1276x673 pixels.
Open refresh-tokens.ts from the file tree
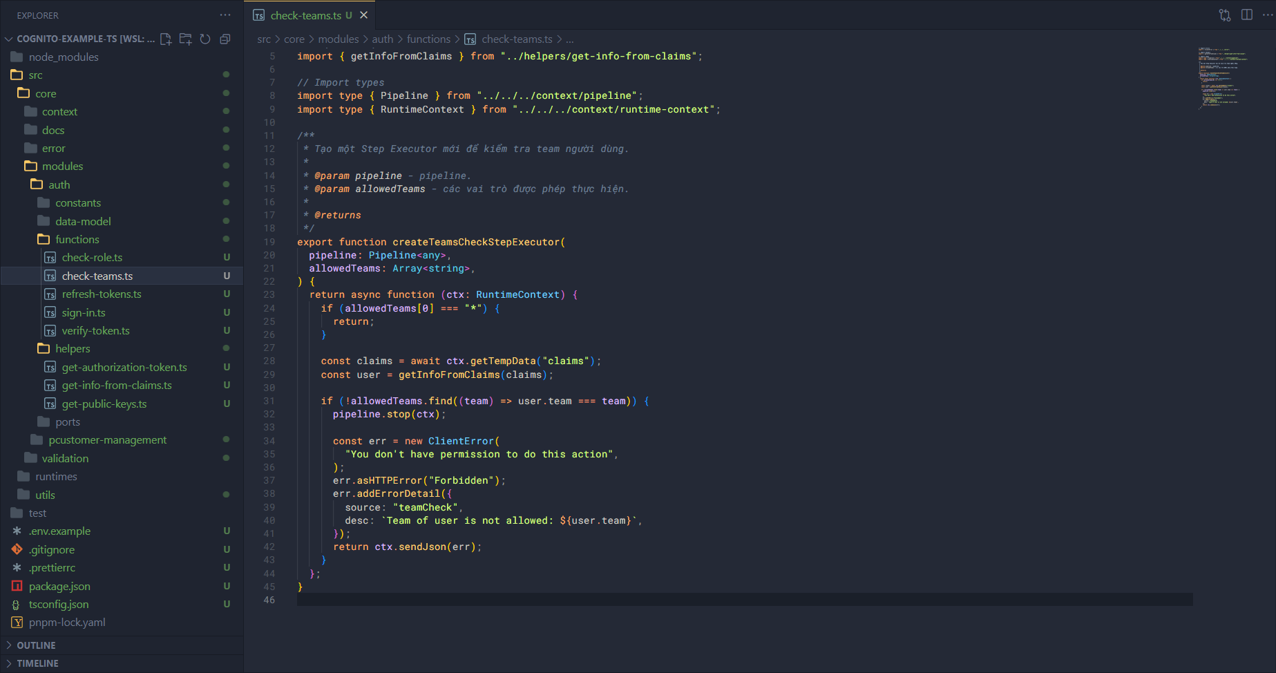pyautogui.click(x=102, y=294)
